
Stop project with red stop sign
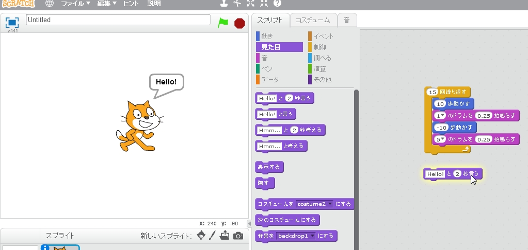239,23
